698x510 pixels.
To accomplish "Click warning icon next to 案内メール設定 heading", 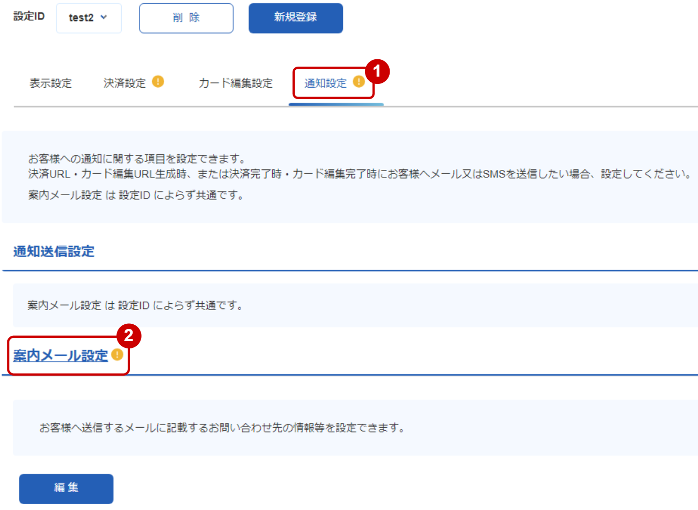I will click(x=117, y=355).
